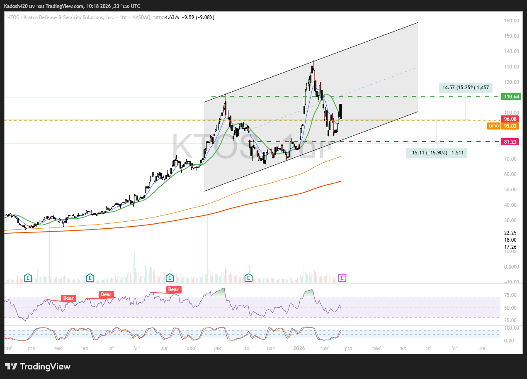
Task: Click the Kadosh420 author name
Action: click(16, 6)
